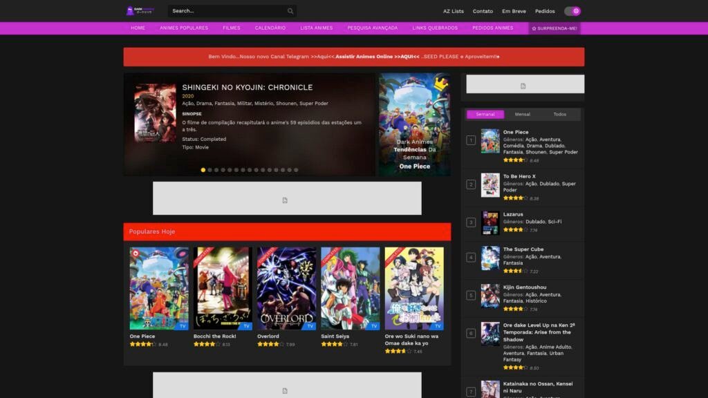The height and width of the screenshot is (398, 708).
Task: Open FILMES menu item
Action: click(231, 28)
